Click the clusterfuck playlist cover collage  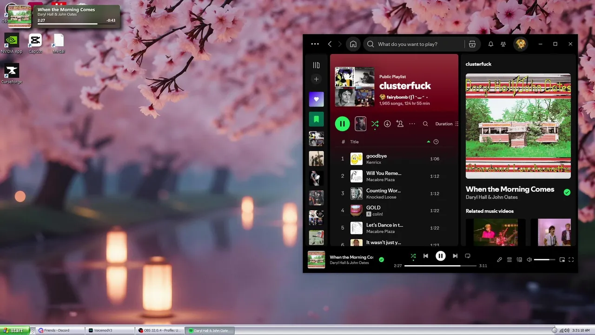coord(355,87)
